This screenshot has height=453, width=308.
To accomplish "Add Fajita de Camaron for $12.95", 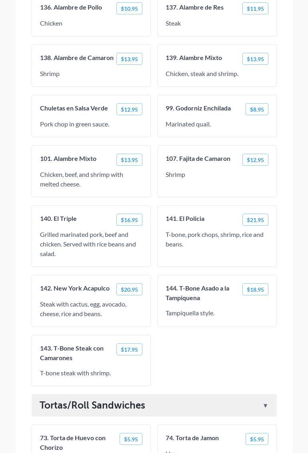I will 255,160.
